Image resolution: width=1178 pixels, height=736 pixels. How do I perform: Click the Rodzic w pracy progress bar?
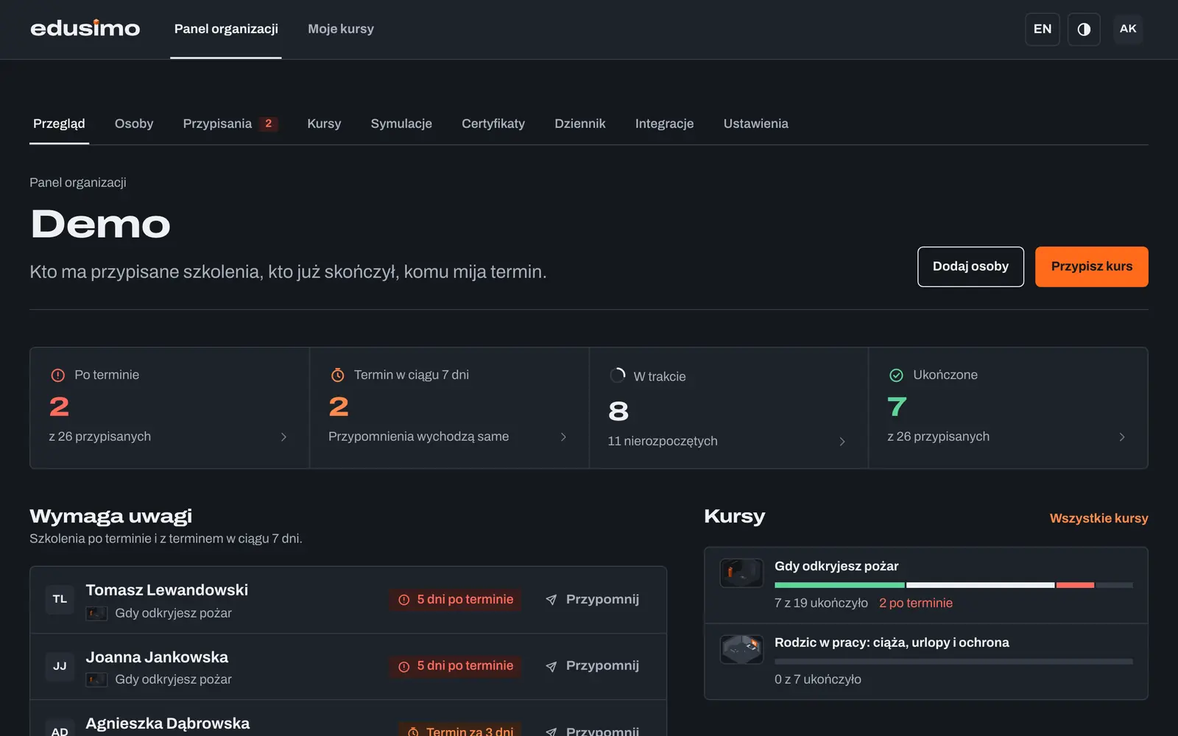[953, 662]
